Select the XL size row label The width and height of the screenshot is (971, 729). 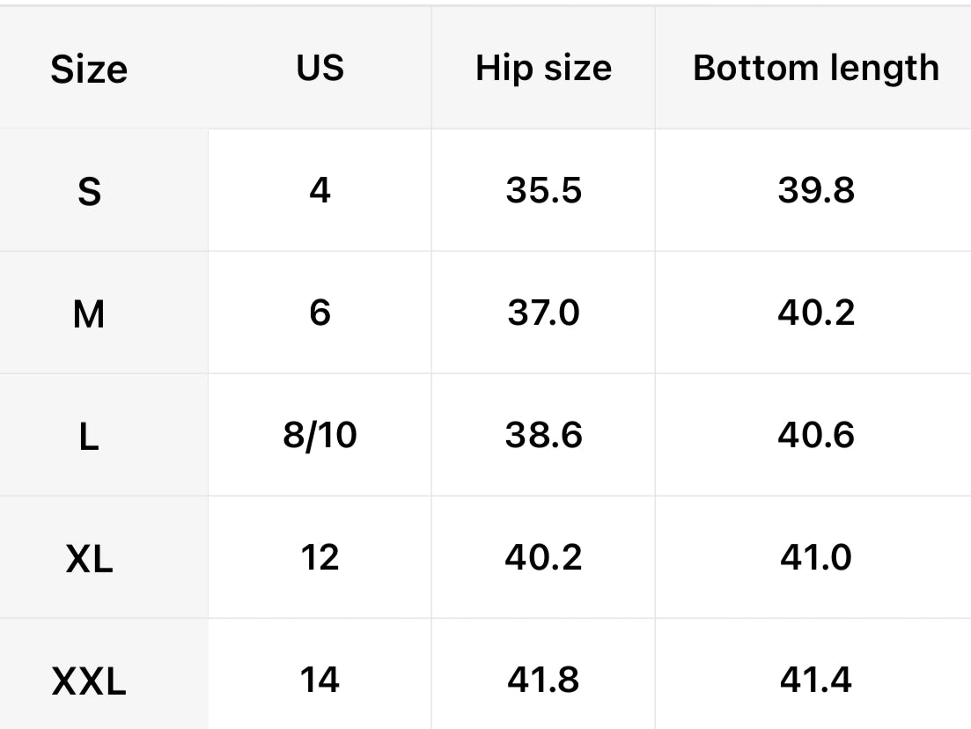89,557
